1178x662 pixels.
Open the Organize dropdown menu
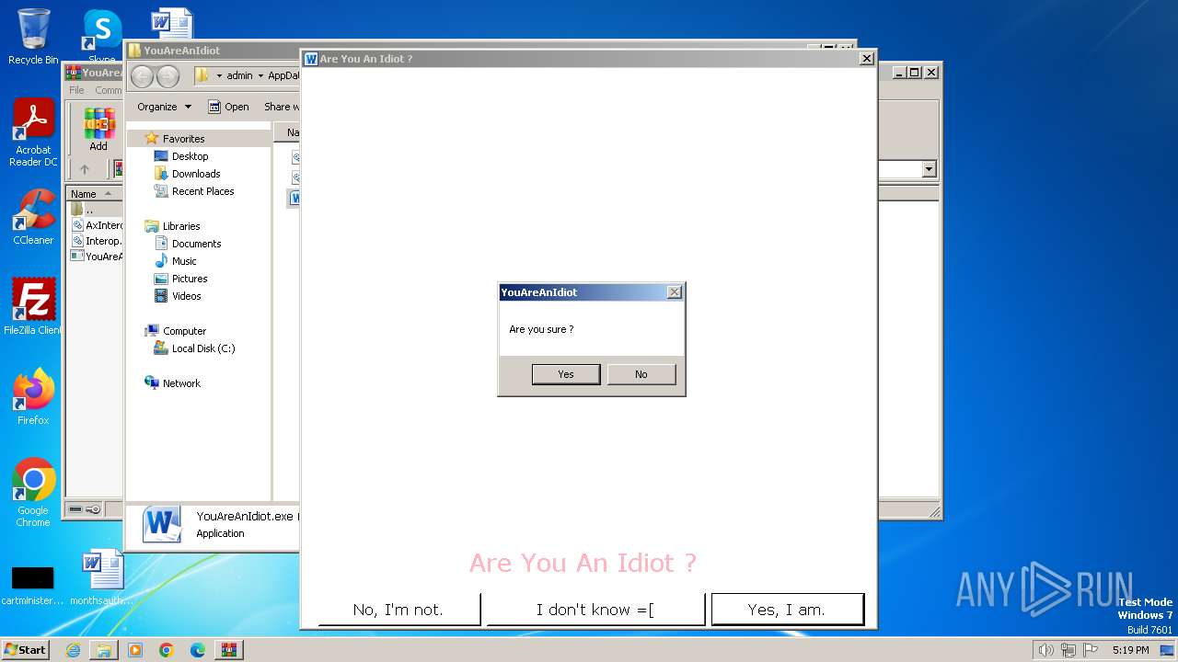click(x=164, y=107)
